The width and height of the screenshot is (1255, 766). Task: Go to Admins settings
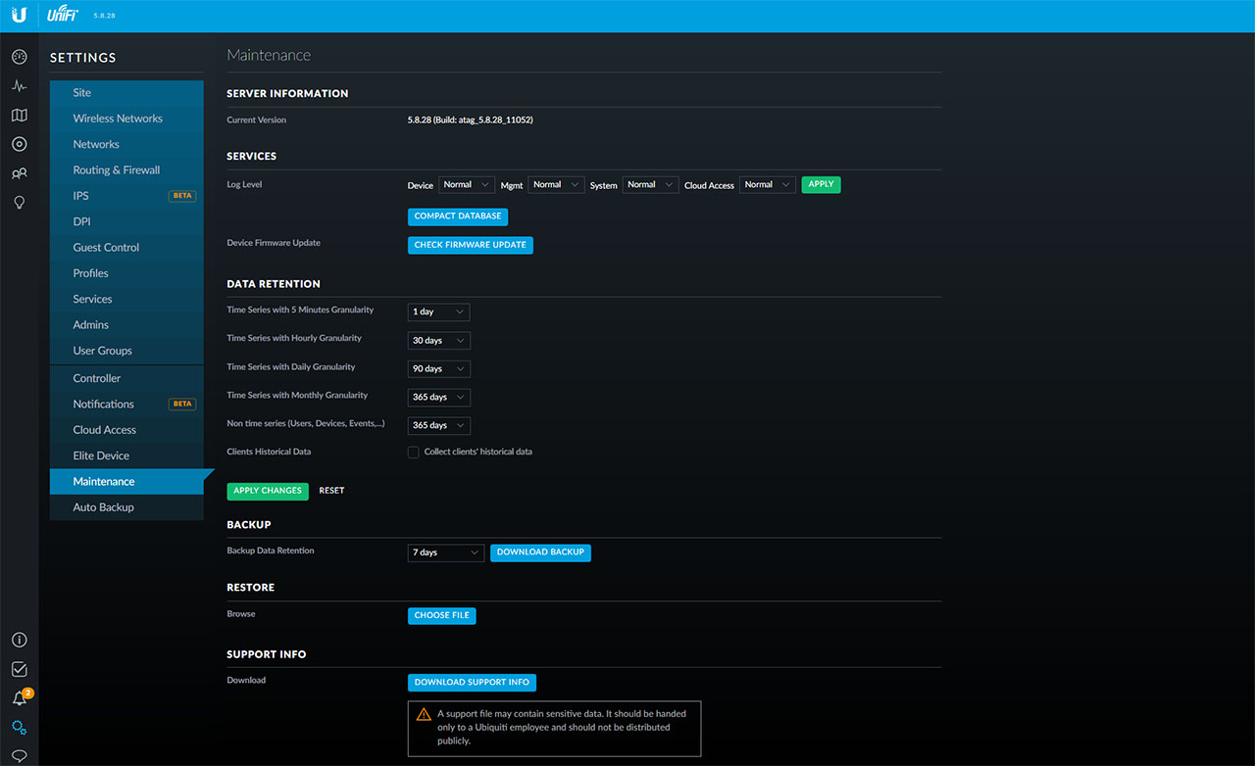126,325
